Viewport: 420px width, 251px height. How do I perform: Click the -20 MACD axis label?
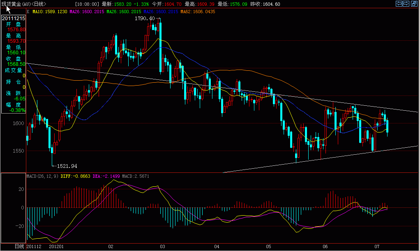[20, 226]
